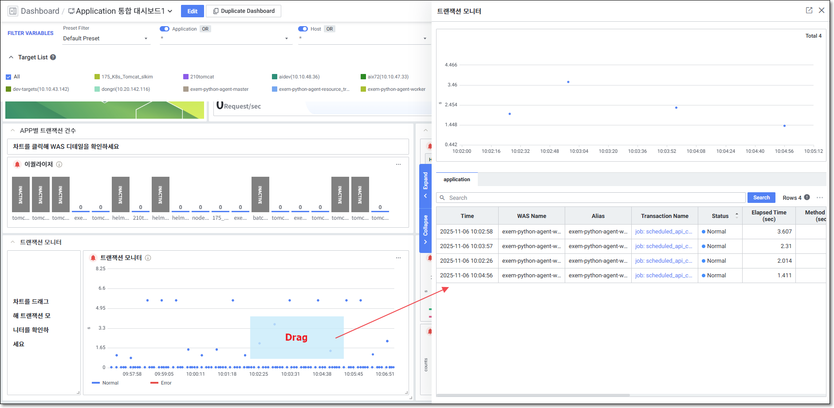Image resolution: width=834 pixels, height=408 pixels.
Task: Collapse the Target List section
Action: 11,57
